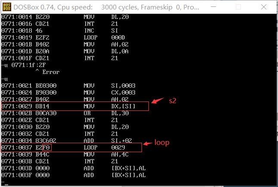The image size is (278, 187).
Task: Click line 0771:0030 MOV DL,20
Action: pos(65,127)
